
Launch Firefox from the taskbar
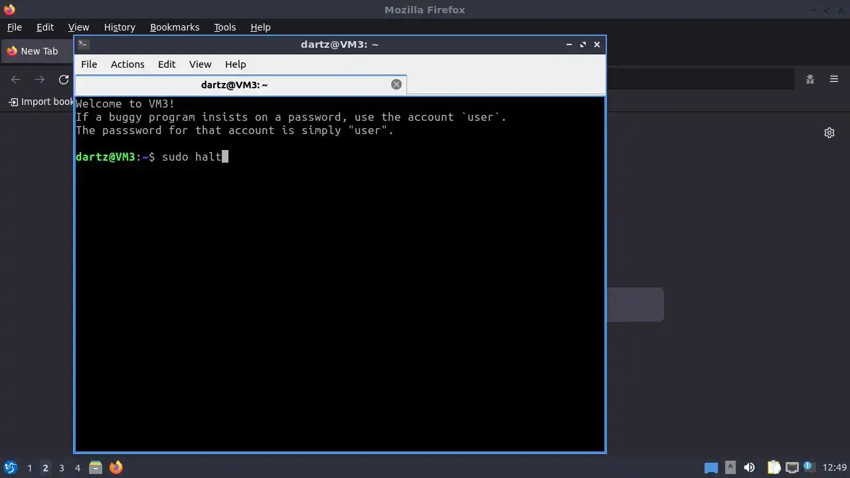tap(116, 467)
